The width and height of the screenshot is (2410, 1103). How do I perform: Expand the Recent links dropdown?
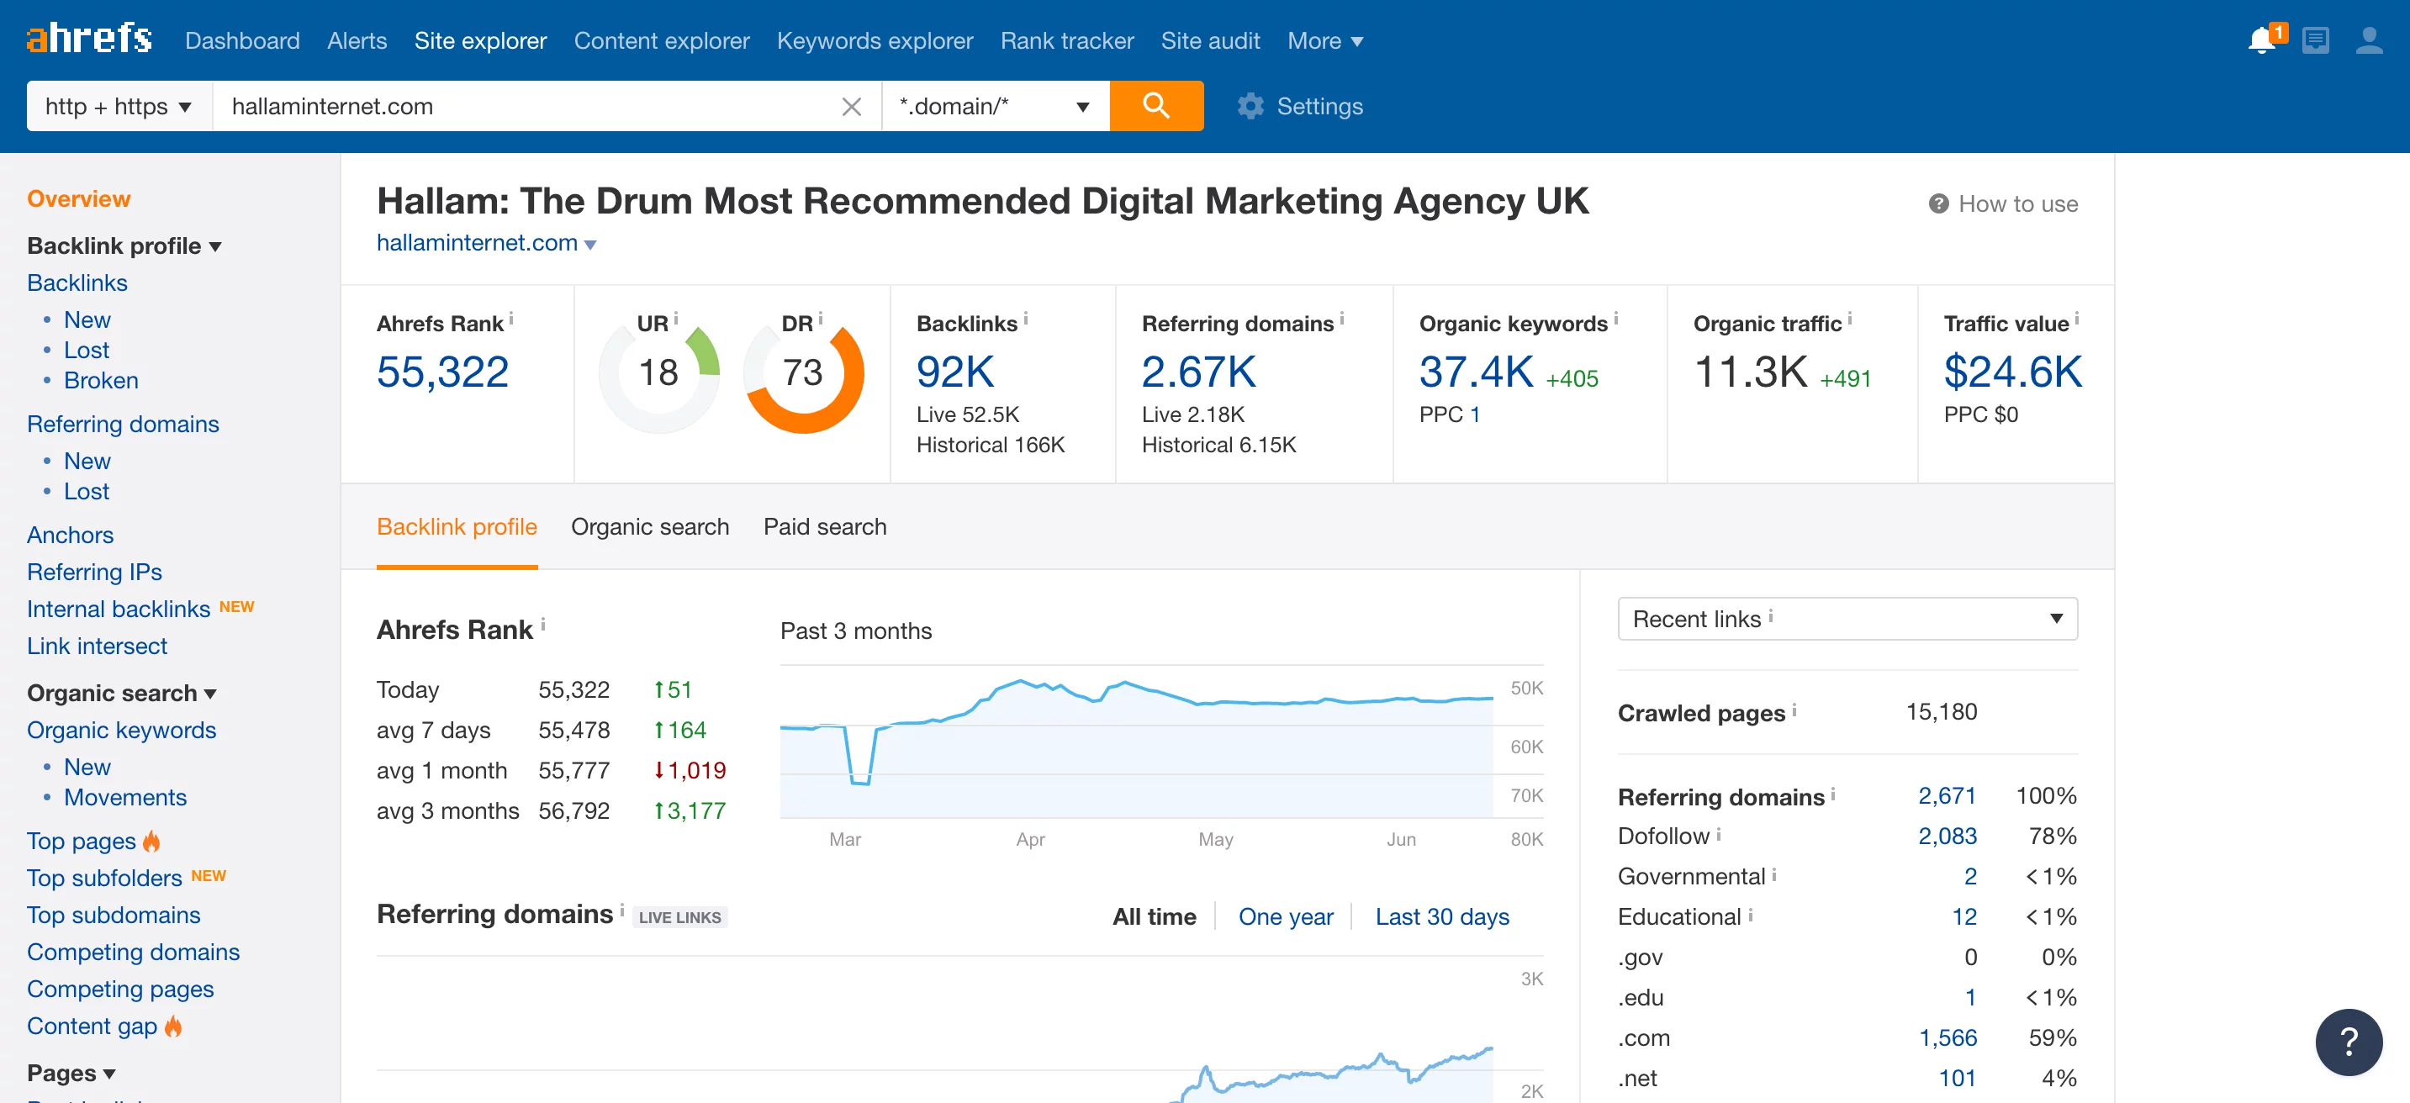click(x=1847, y=620)
